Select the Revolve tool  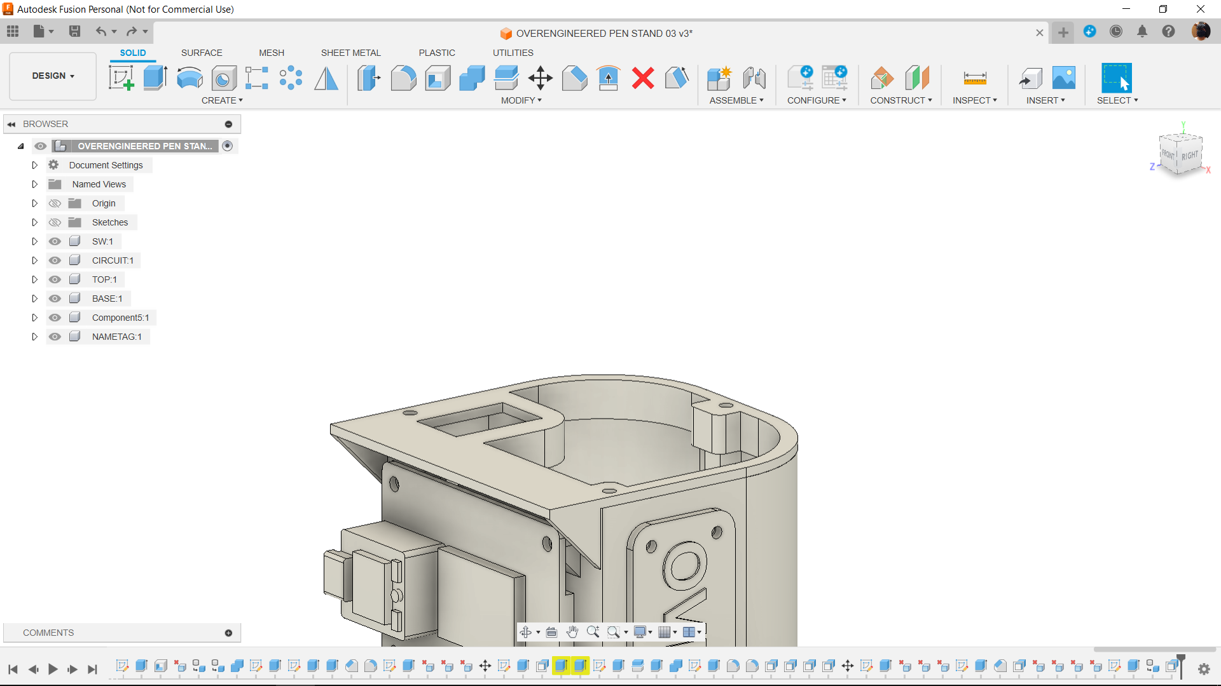(x=190, y=78)
